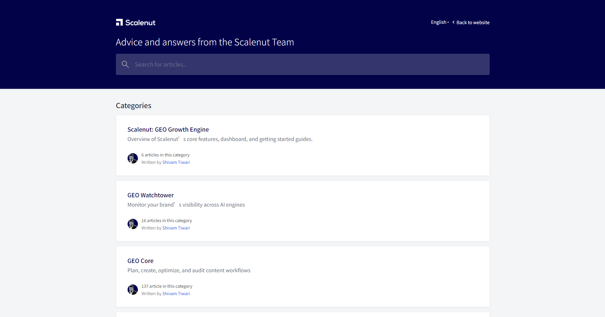Click the 'Plan, create, optimize' description text
The image size is (605, 317).
tap(189, 270)
